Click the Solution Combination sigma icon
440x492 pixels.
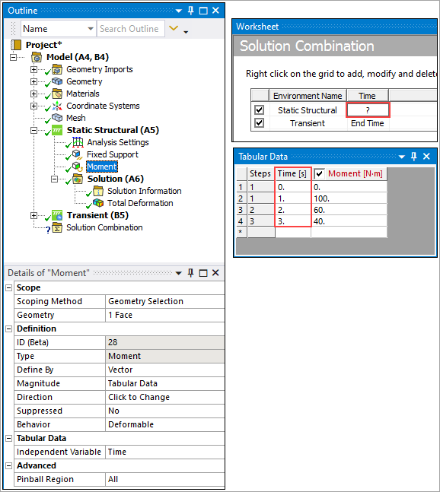57,227
